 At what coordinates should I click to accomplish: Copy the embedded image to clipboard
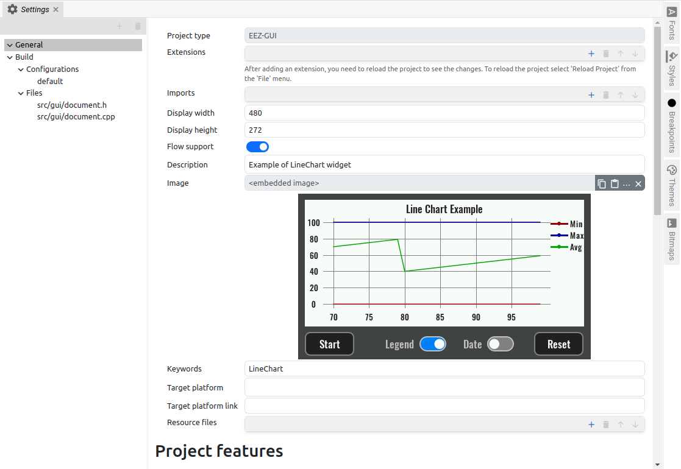tap(602, 184)
